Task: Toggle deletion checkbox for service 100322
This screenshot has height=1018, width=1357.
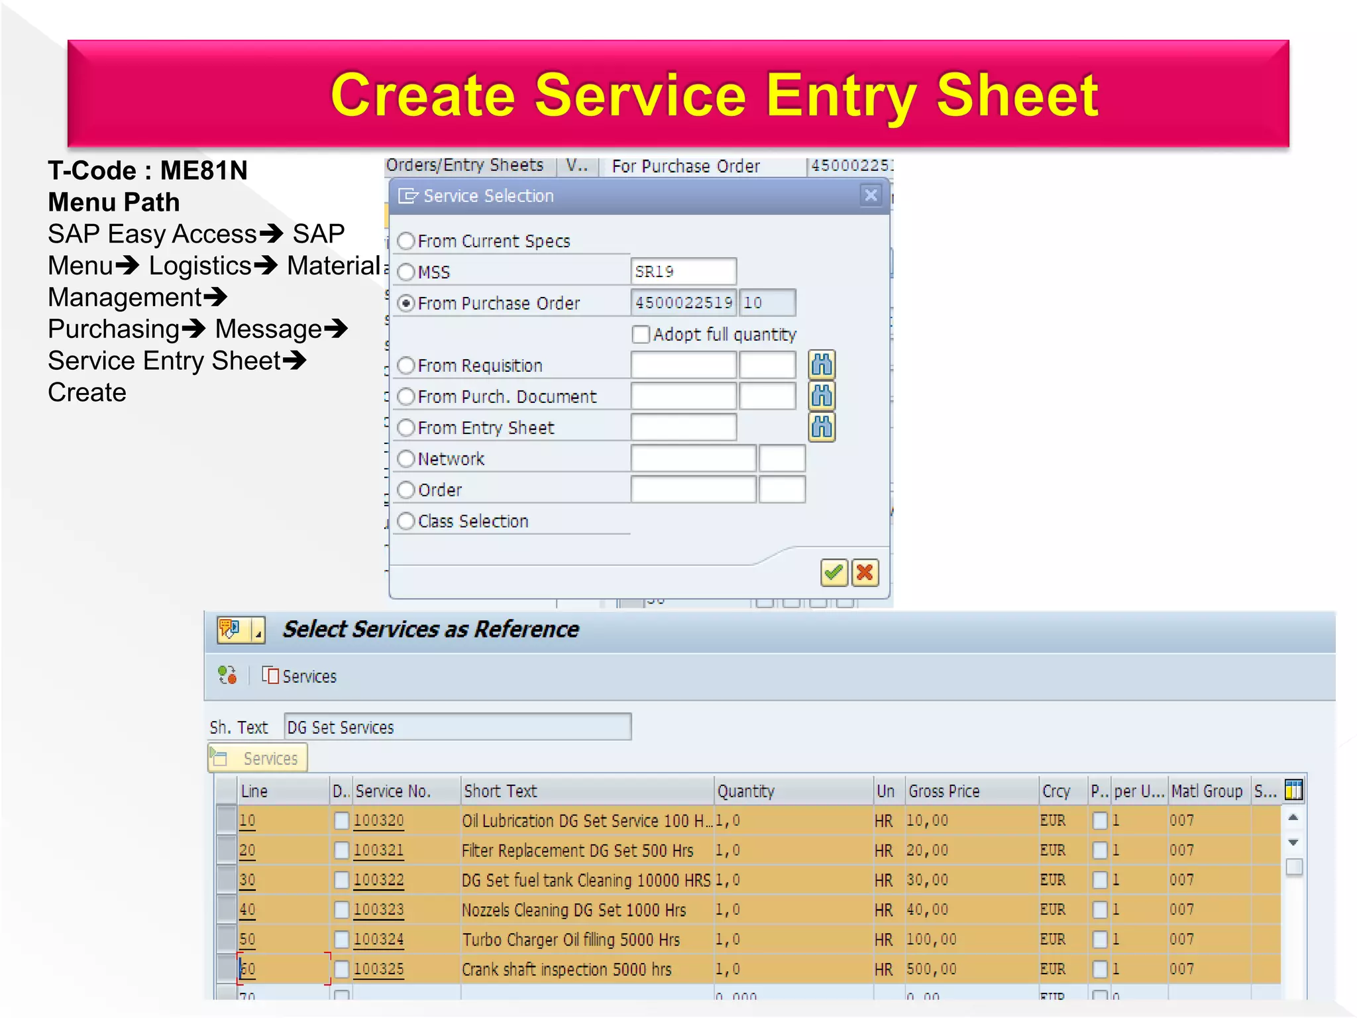Action: pyautogui.click(x=341, y=880)
